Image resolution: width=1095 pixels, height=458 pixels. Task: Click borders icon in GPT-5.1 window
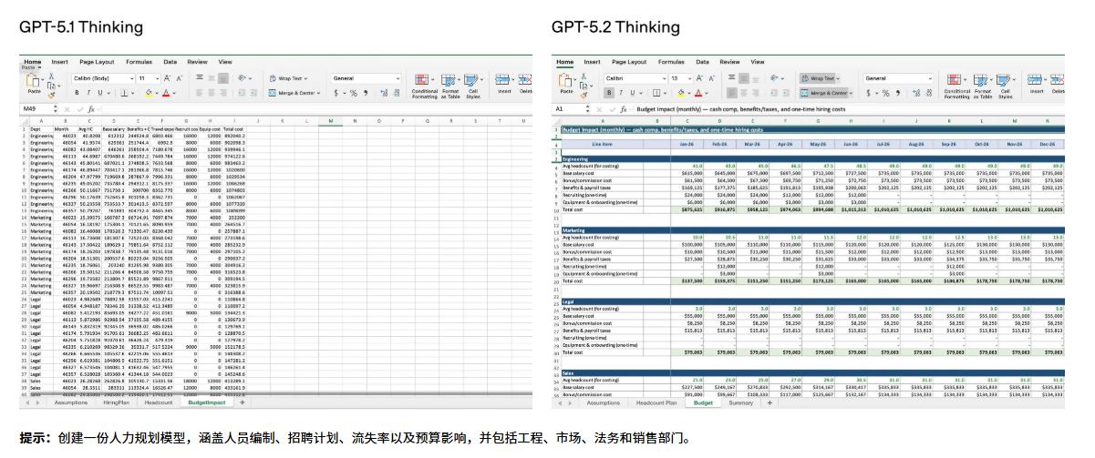pyautogui.click(x=124, y=93)
